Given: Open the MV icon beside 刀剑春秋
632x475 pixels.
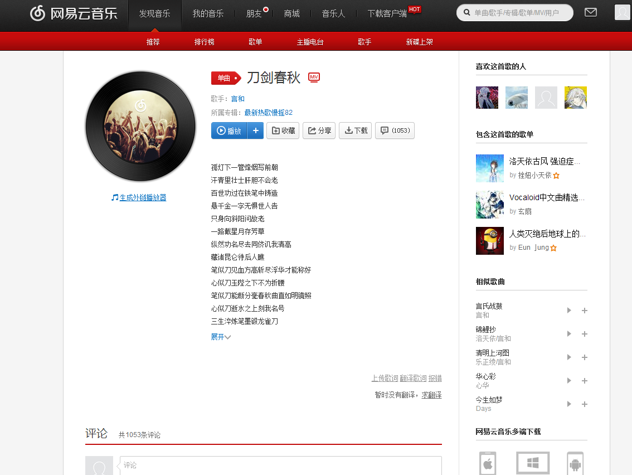Looking at the screenshot, I should (x=314, y=77).
